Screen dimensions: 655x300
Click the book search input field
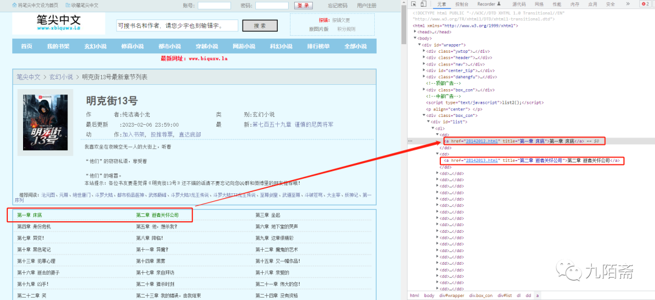(x=177, y=25)
